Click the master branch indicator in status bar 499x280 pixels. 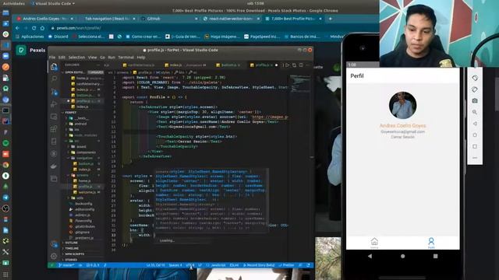tap(66, 265)
